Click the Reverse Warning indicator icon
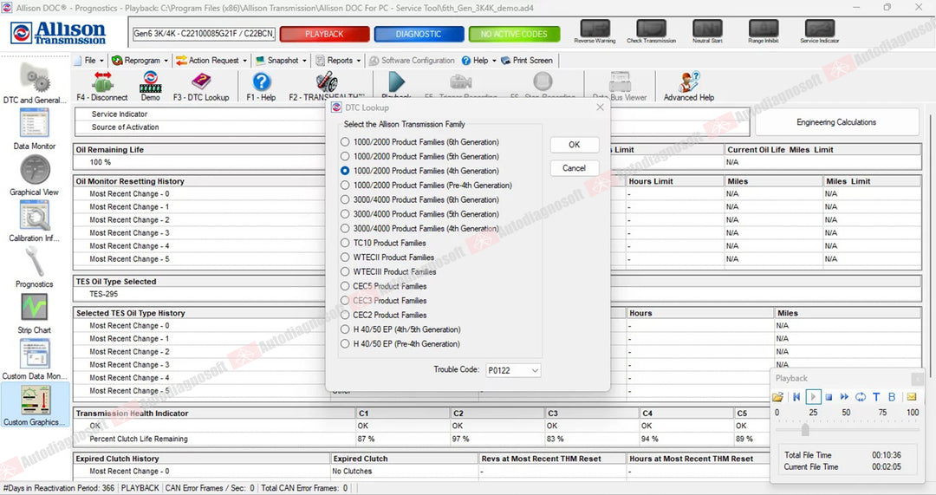The width and height of the screenshot is (936, 495). click(x=595, y=28)
